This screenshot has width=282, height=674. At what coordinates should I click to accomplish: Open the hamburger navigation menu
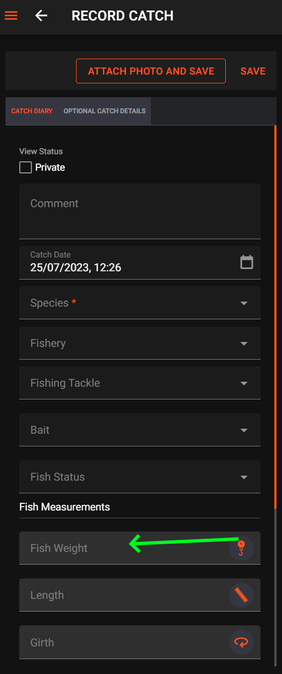coord(11,15)
